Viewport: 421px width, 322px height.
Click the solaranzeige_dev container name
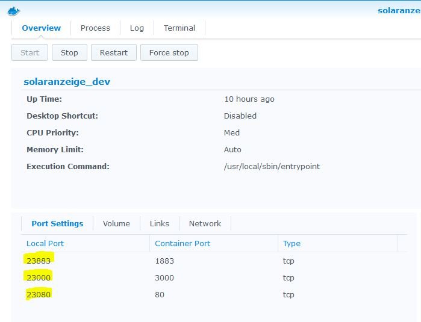click(x=67, y=82)
